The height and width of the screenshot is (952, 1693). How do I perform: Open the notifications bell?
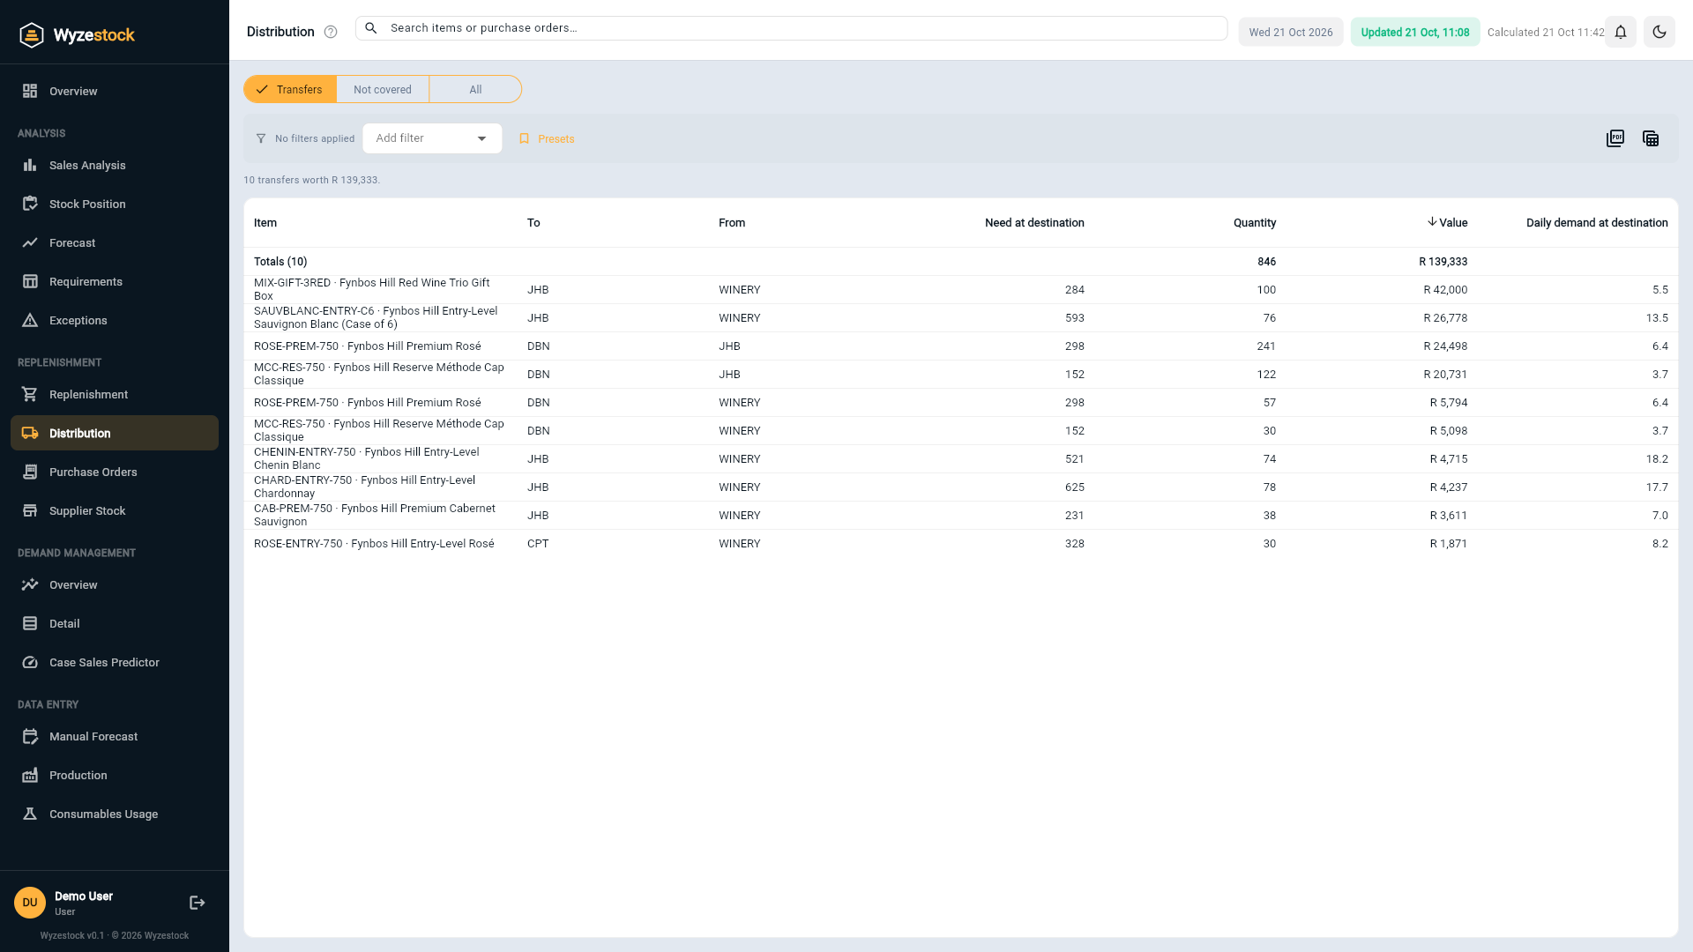[1621, 32]
